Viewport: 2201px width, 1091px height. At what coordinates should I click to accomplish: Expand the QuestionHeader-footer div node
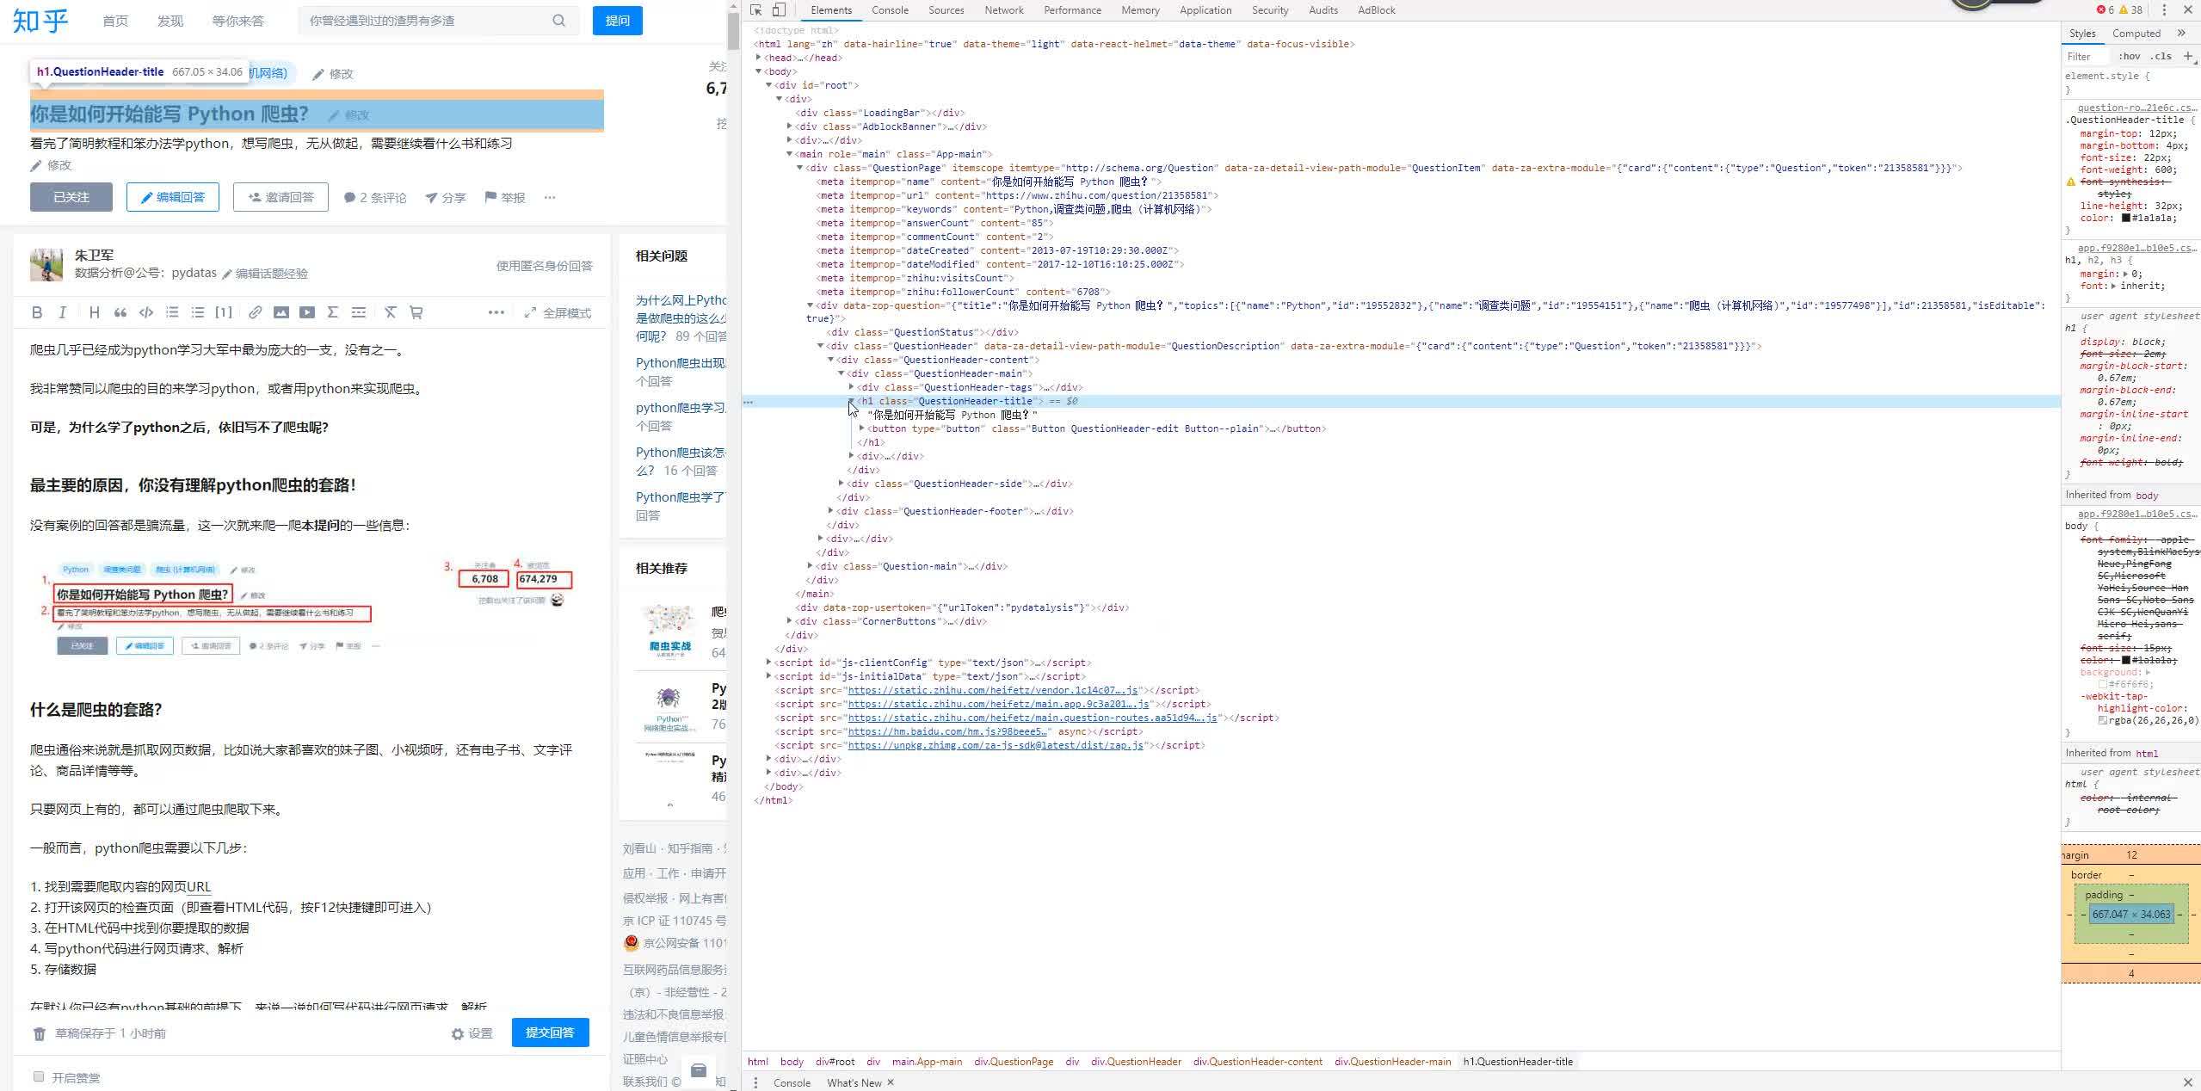pos(831,511)
